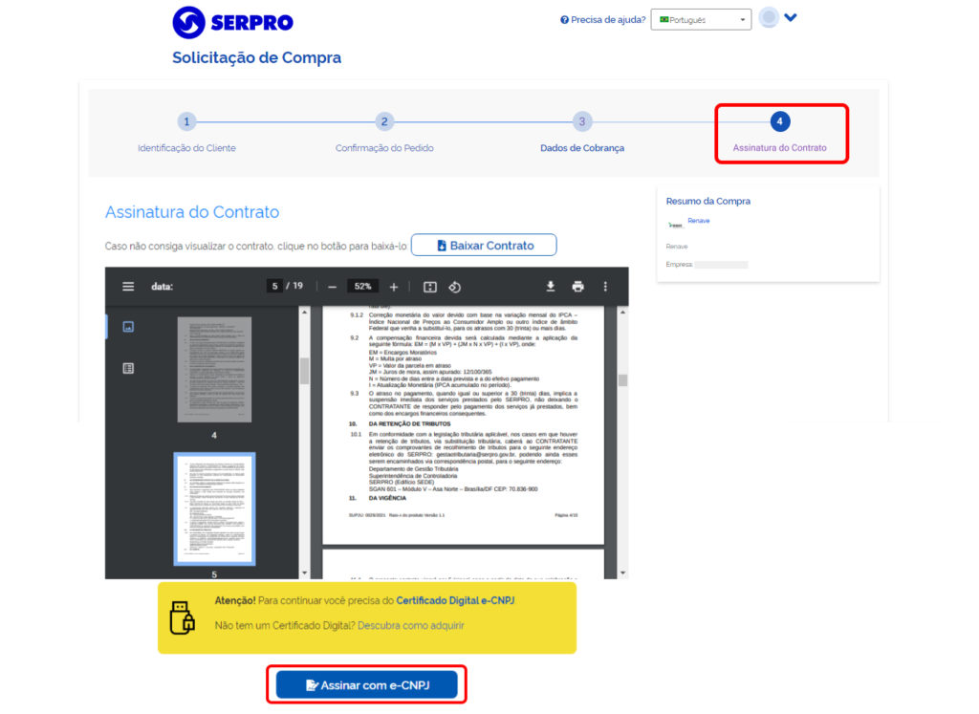Click the Baixar Contrato button
979x714 pixels.
pos(484,246)
